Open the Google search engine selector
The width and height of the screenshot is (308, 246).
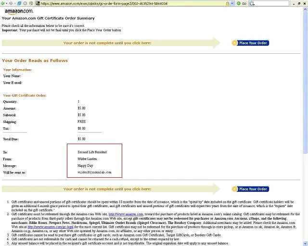252,3
